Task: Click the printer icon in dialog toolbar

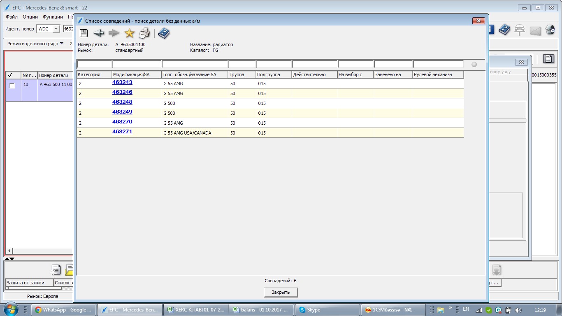Action: coord(144,33)
